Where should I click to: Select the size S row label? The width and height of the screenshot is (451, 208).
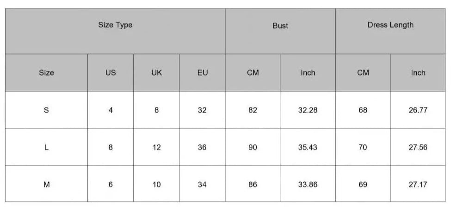(46, 110)
